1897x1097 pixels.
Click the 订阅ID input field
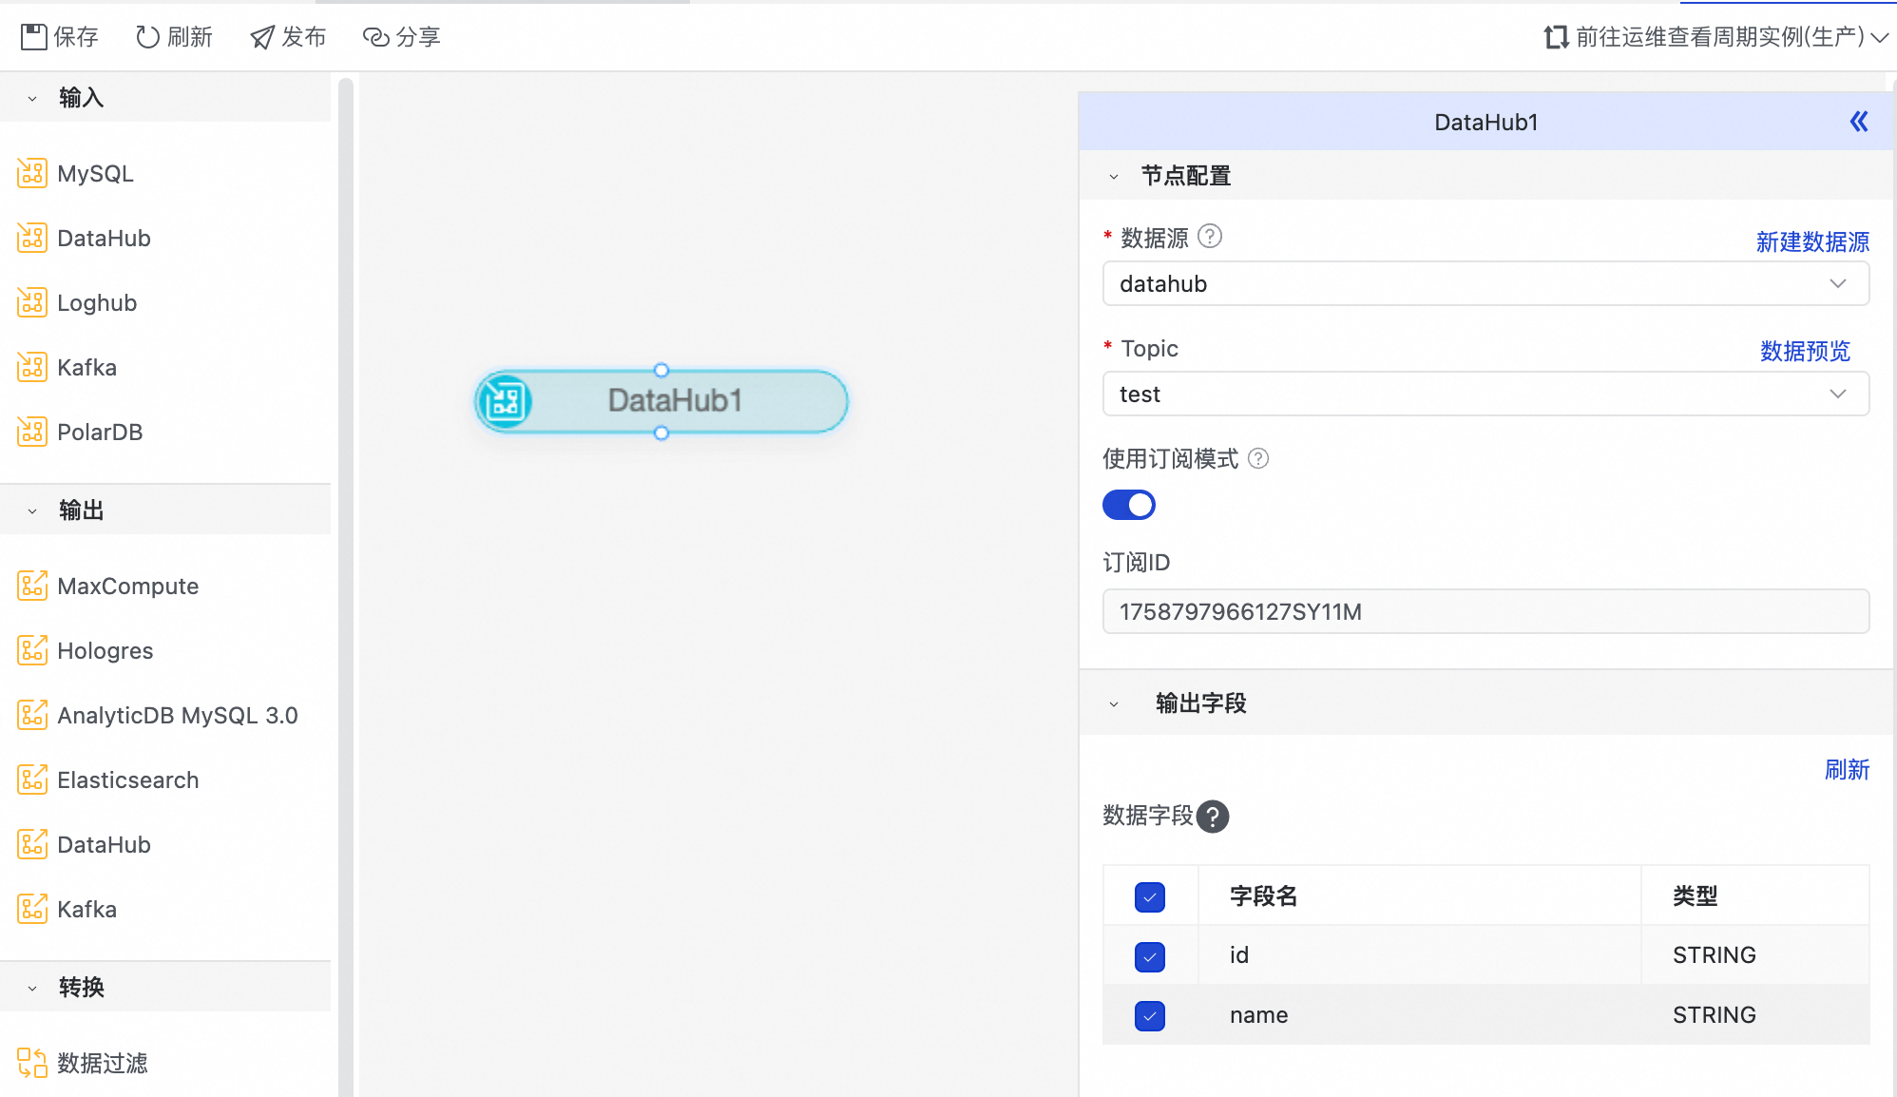1485,612
